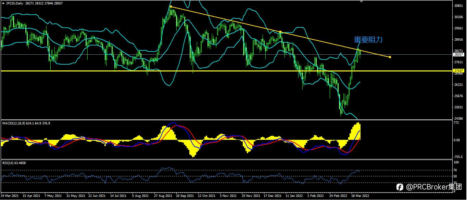Click the 50 level on RSI scale

pos(456,176)
